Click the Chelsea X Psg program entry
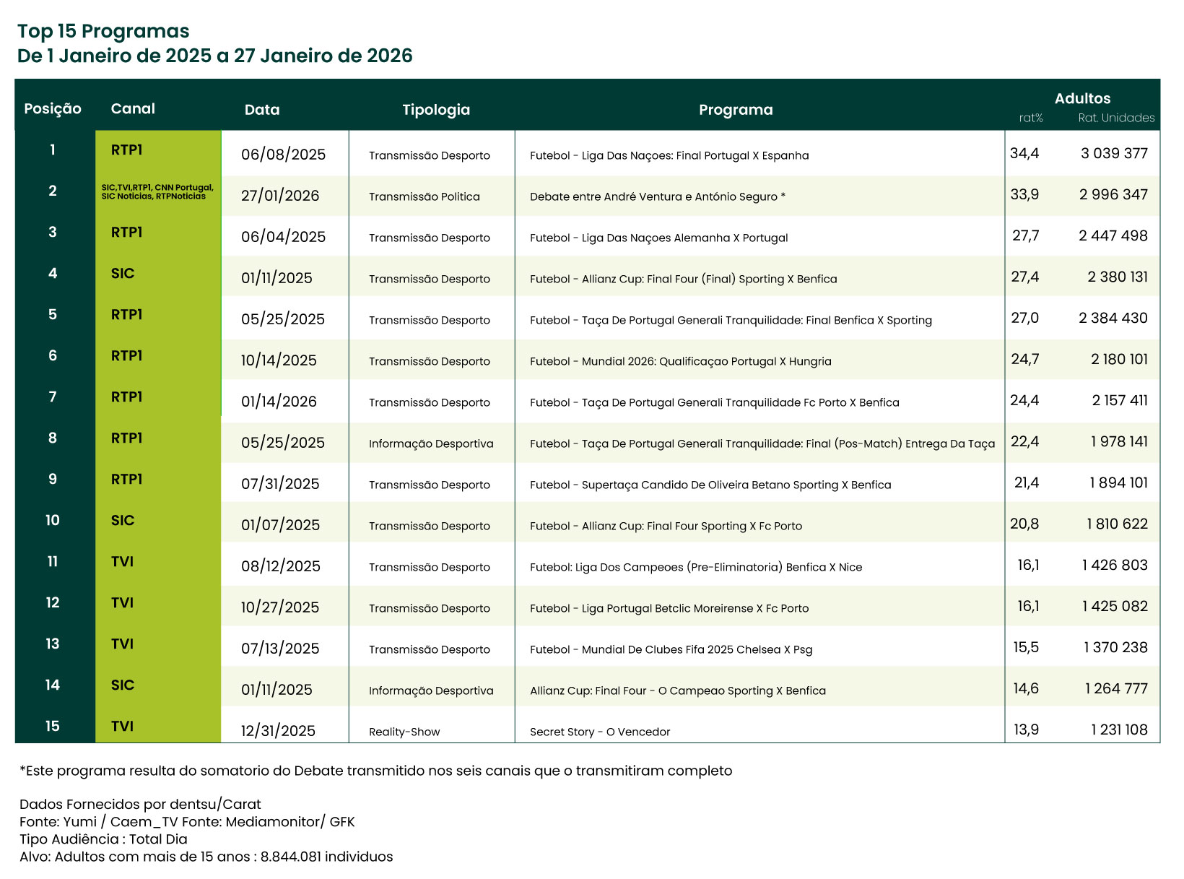This screenshot has width=1184, height=879. pyautogui.click(x=671, y=650)
